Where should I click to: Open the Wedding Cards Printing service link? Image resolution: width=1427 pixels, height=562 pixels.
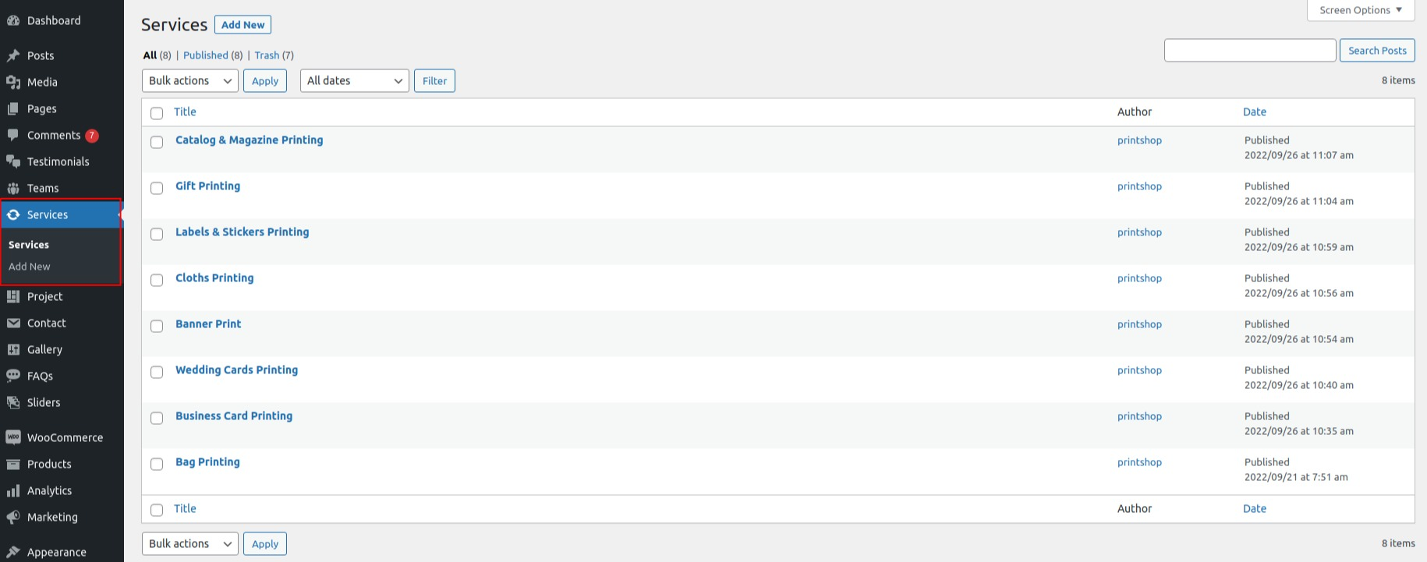236,370
